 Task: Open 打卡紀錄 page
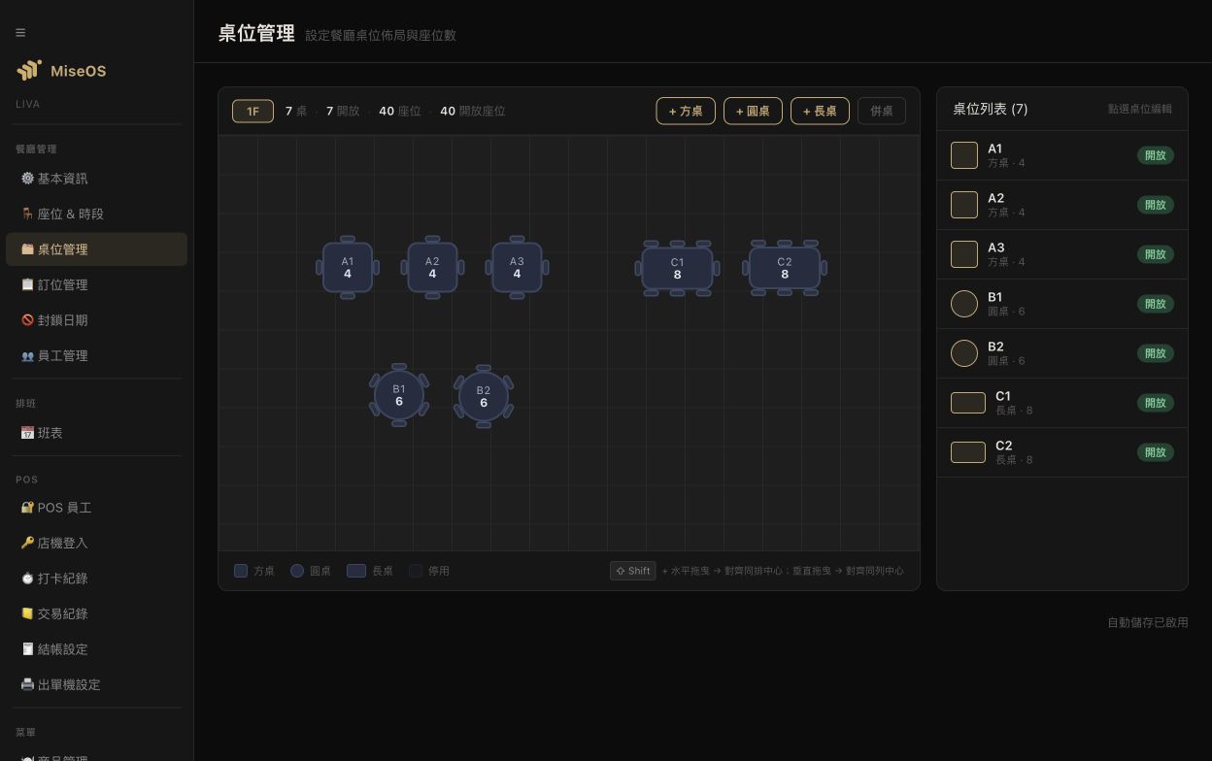tap(96, 579)
